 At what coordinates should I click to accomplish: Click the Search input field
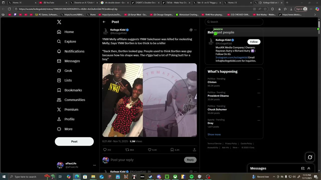pyautogui.click(x=234, y=22)
